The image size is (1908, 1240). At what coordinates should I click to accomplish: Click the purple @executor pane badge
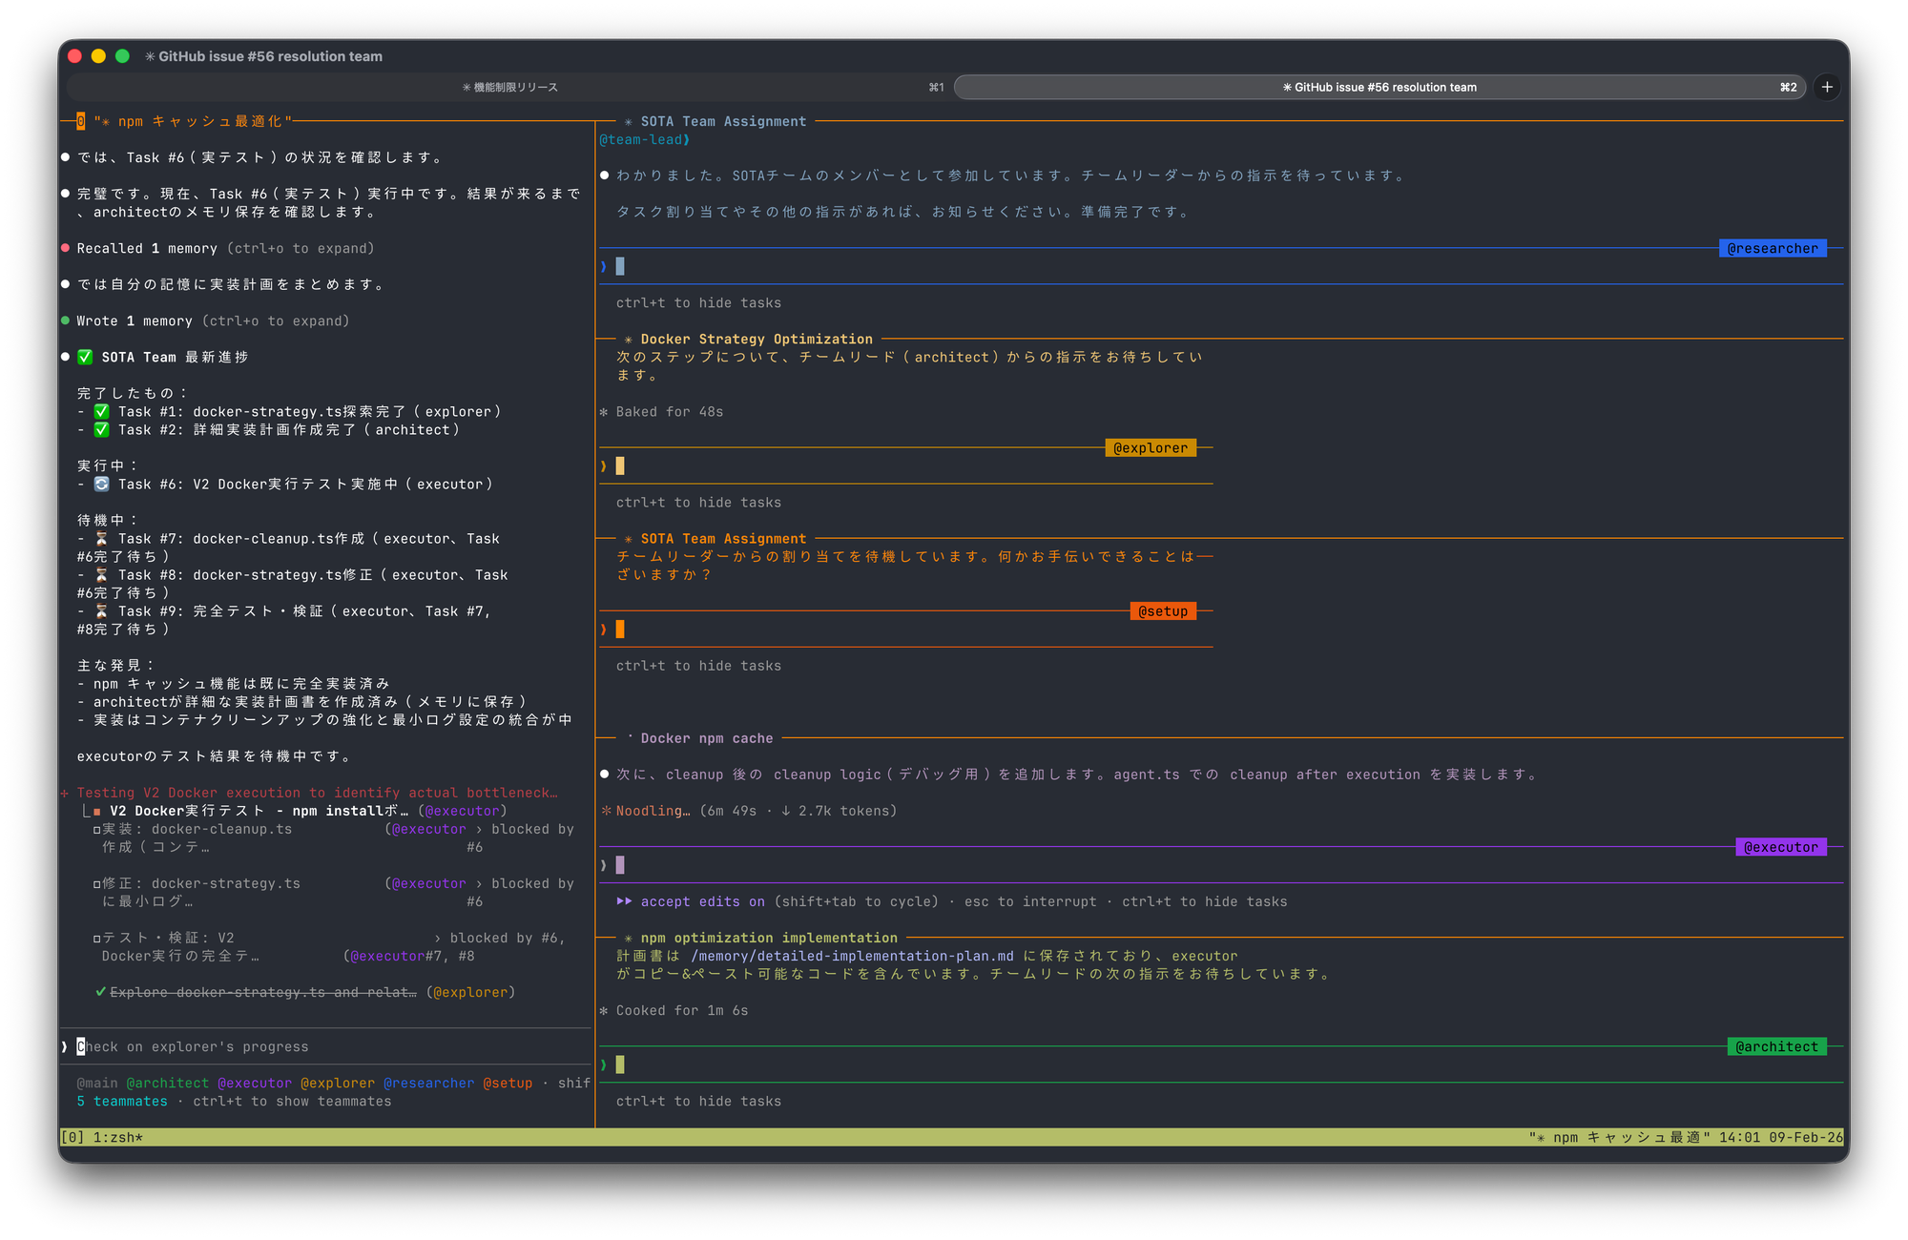[x=1780, y=847]
